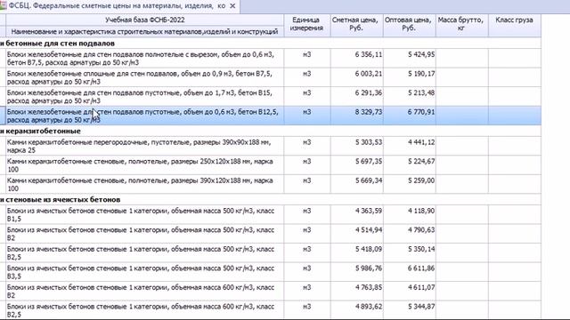This screenshot has width=570, height=320.
Task: Click оптовая цена cell 6 770,91
Action: point(410,116)
